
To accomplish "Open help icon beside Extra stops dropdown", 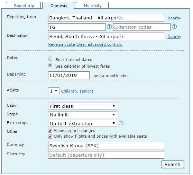I will (x=121, y=123).
